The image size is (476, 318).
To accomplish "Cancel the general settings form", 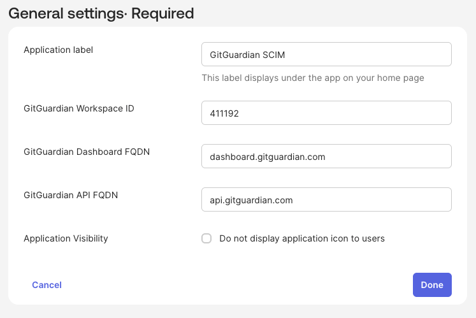I will [x=47, y=285].
